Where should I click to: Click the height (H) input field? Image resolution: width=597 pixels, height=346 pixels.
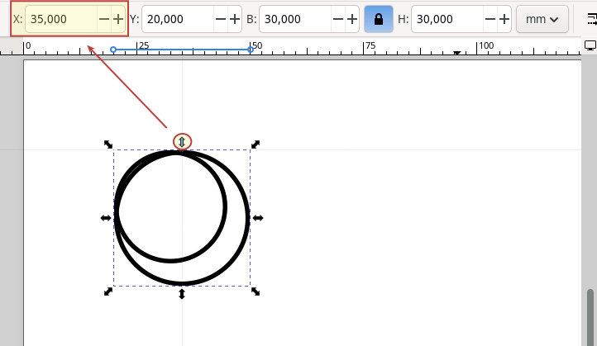pyautogui.click(x=446, y=19)
